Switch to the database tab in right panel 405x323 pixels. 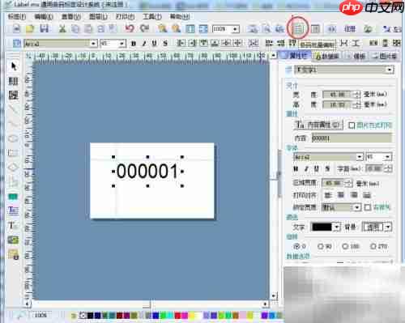[328, 56]
